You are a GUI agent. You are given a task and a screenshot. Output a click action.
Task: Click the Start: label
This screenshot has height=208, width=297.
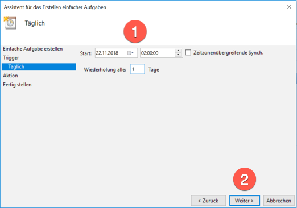coord(86,53)
